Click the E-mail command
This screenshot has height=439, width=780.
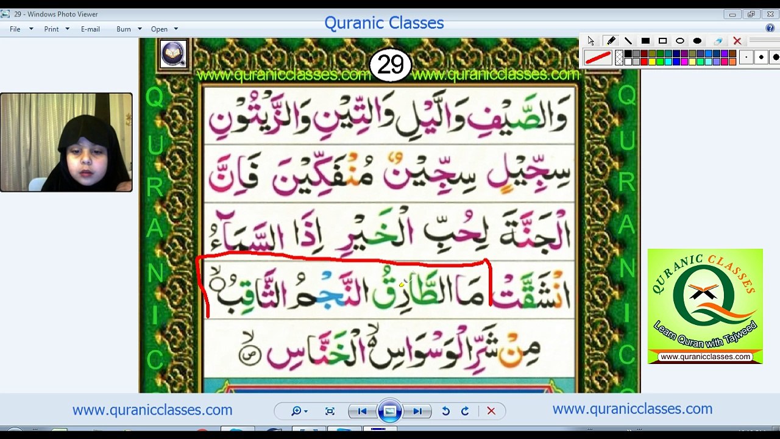point(90,29)
